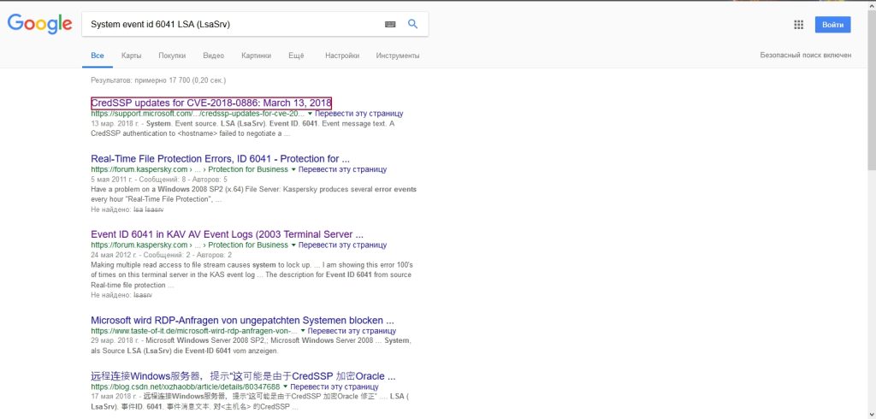This screenshot has height=419, width=876.
Task: Translate the Event ID 6041 KAV page
Action: click(x=342, y=245)
